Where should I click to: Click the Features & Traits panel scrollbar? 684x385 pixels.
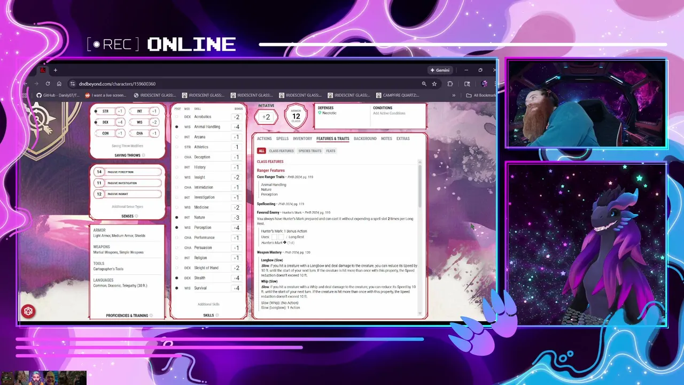pos(420,186)
